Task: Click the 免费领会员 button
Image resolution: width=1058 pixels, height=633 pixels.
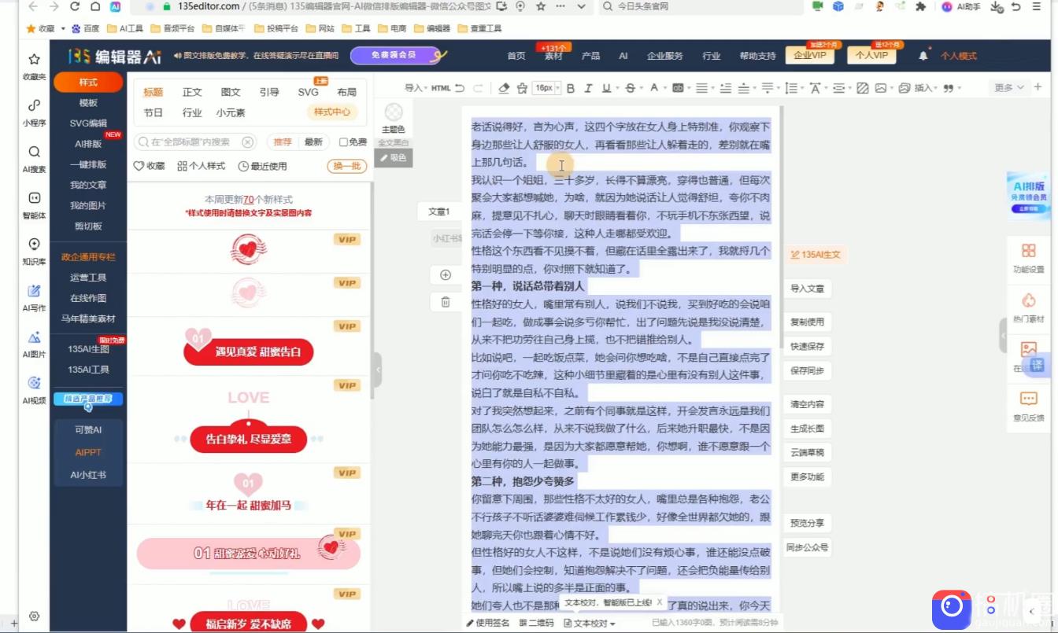Action: (394, 55)
